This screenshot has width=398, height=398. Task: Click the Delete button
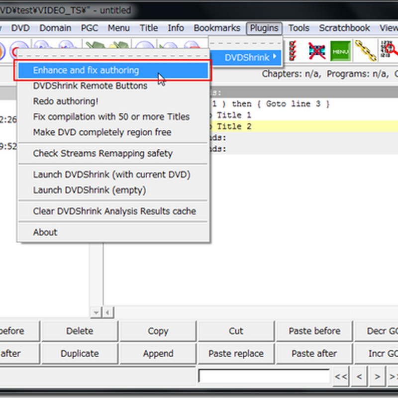pos(80,331)
